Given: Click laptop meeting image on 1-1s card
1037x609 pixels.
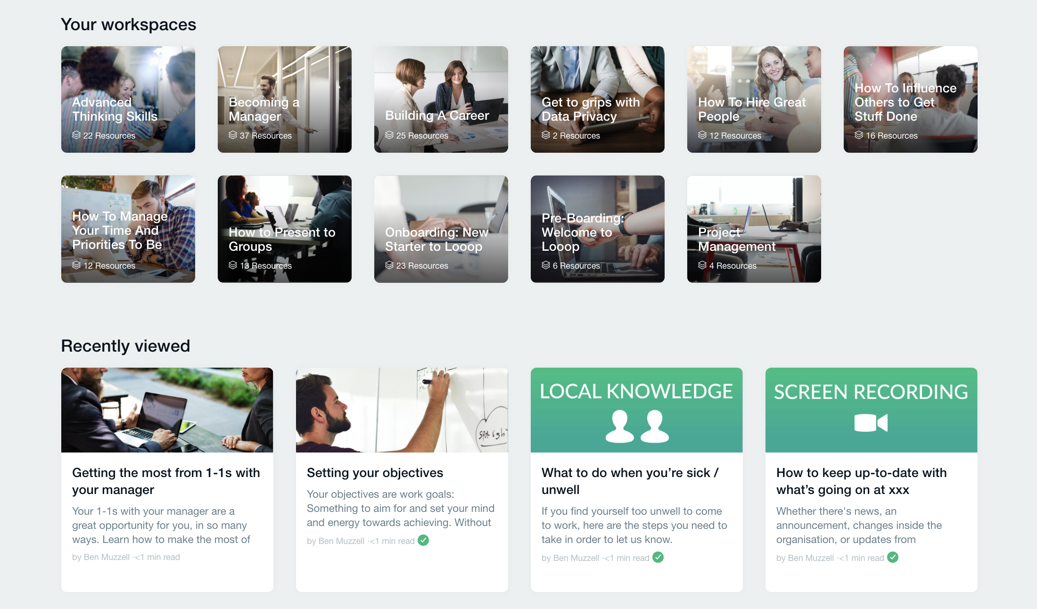Looking at the screenshot, I should coord(167,410).
